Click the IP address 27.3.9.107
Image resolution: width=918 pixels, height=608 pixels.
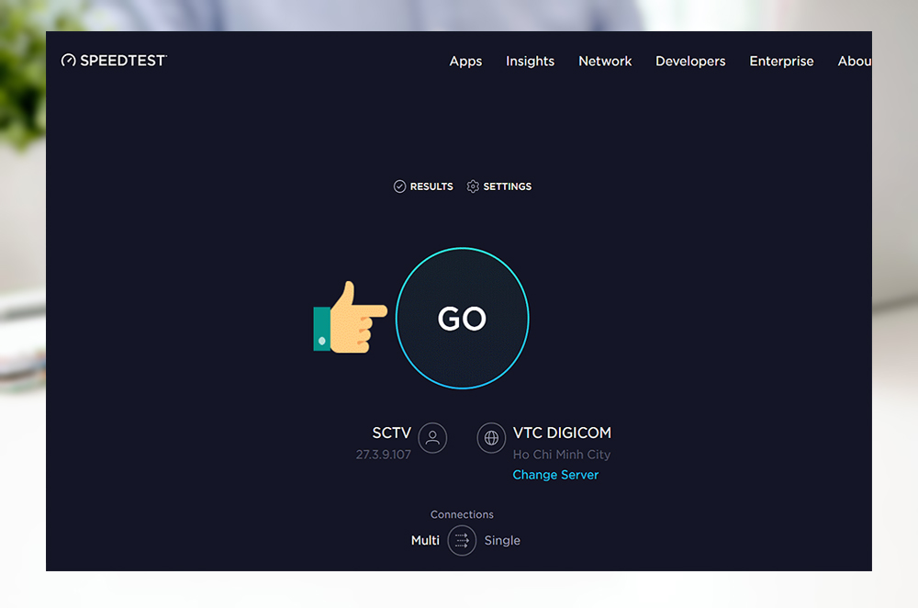point(384,455)
